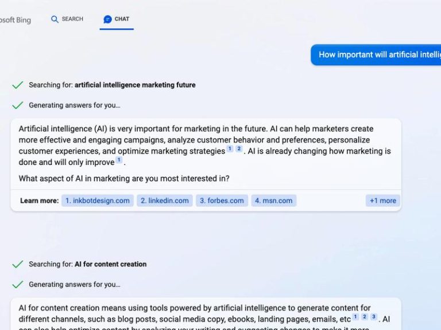Click checkmark next to second Generating answers
441x330 pixels.
click(17, 284)
